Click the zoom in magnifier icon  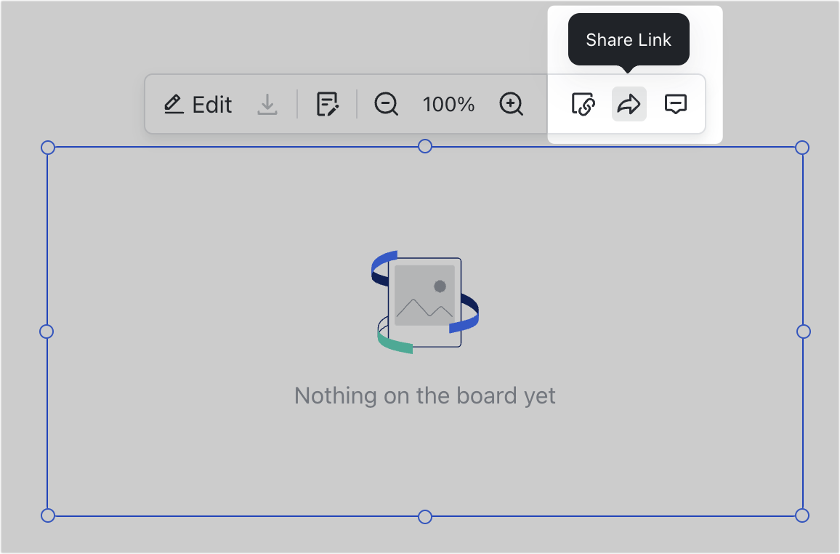(x=511, y=104)
